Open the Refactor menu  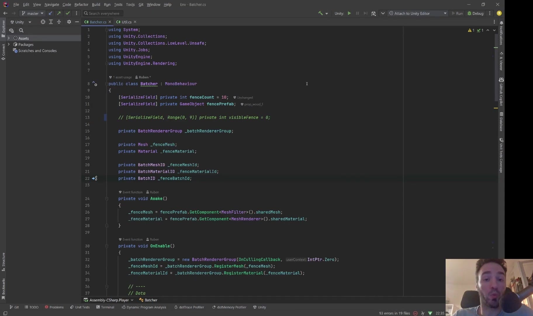pos(81,4)
